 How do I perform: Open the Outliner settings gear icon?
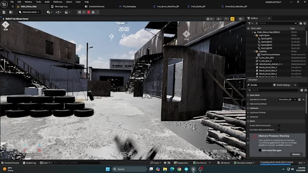305,23
